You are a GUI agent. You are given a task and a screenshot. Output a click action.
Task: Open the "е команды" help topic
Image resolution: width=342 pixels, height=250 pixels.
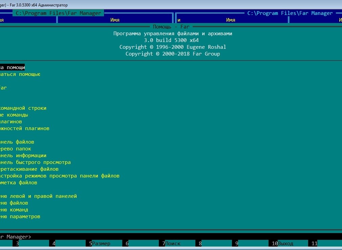pos(14,115)
